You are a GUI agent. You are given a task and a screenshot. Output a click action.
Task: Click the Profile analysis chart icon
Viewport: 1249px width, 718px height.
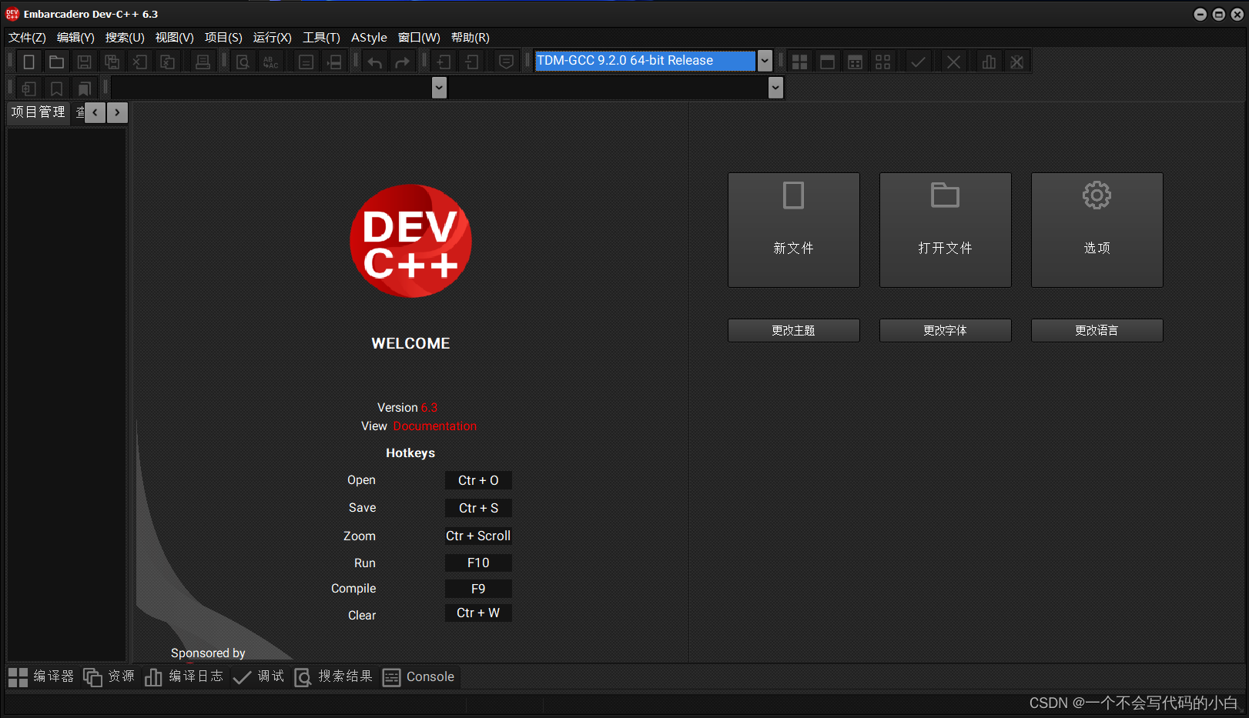tap(989, 62)
